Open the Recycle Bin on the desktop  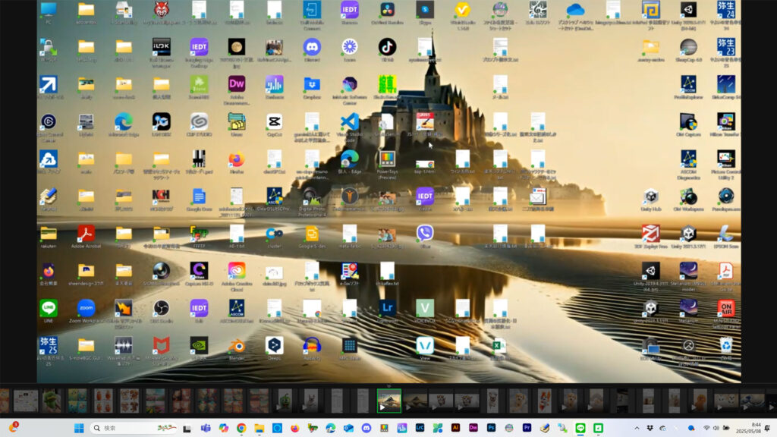click(x=726, y=346)
